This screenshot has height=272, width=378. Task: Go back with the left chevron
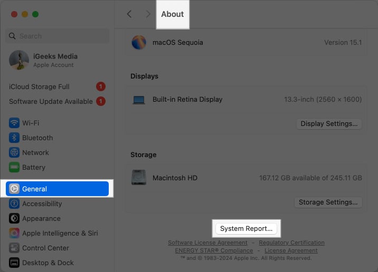(129, 14)
